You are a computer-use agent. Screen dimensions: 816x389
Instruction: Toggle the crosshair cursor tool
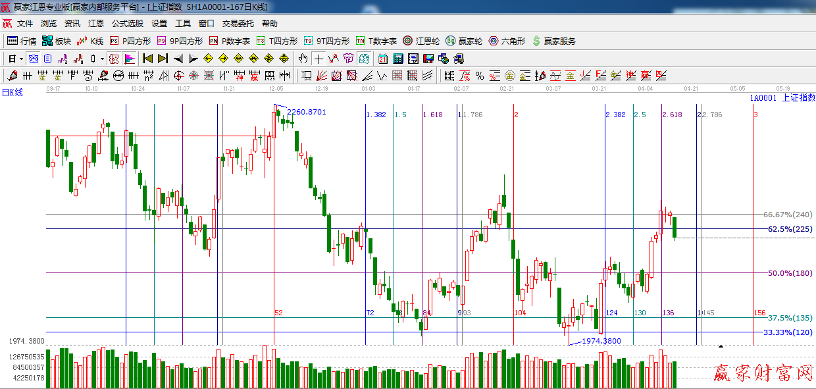319,59
